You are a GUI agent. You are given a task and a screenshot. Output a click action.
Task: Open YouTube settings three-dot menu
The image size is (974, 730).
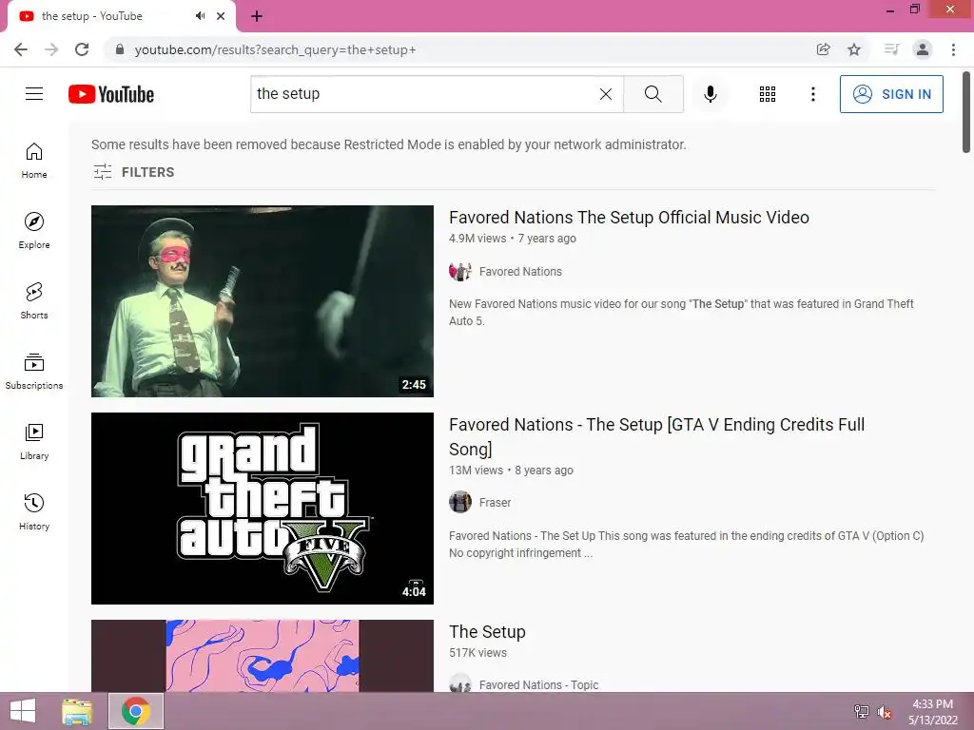812,94
